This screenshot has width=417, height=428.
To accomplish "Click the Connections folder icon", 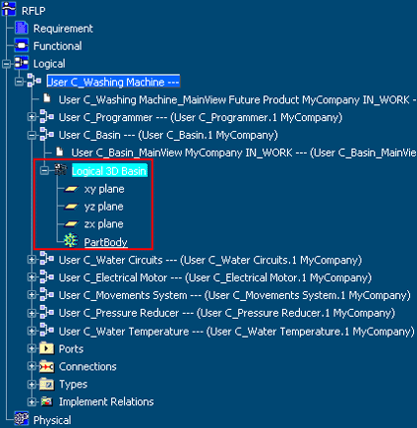I will 47,366.
